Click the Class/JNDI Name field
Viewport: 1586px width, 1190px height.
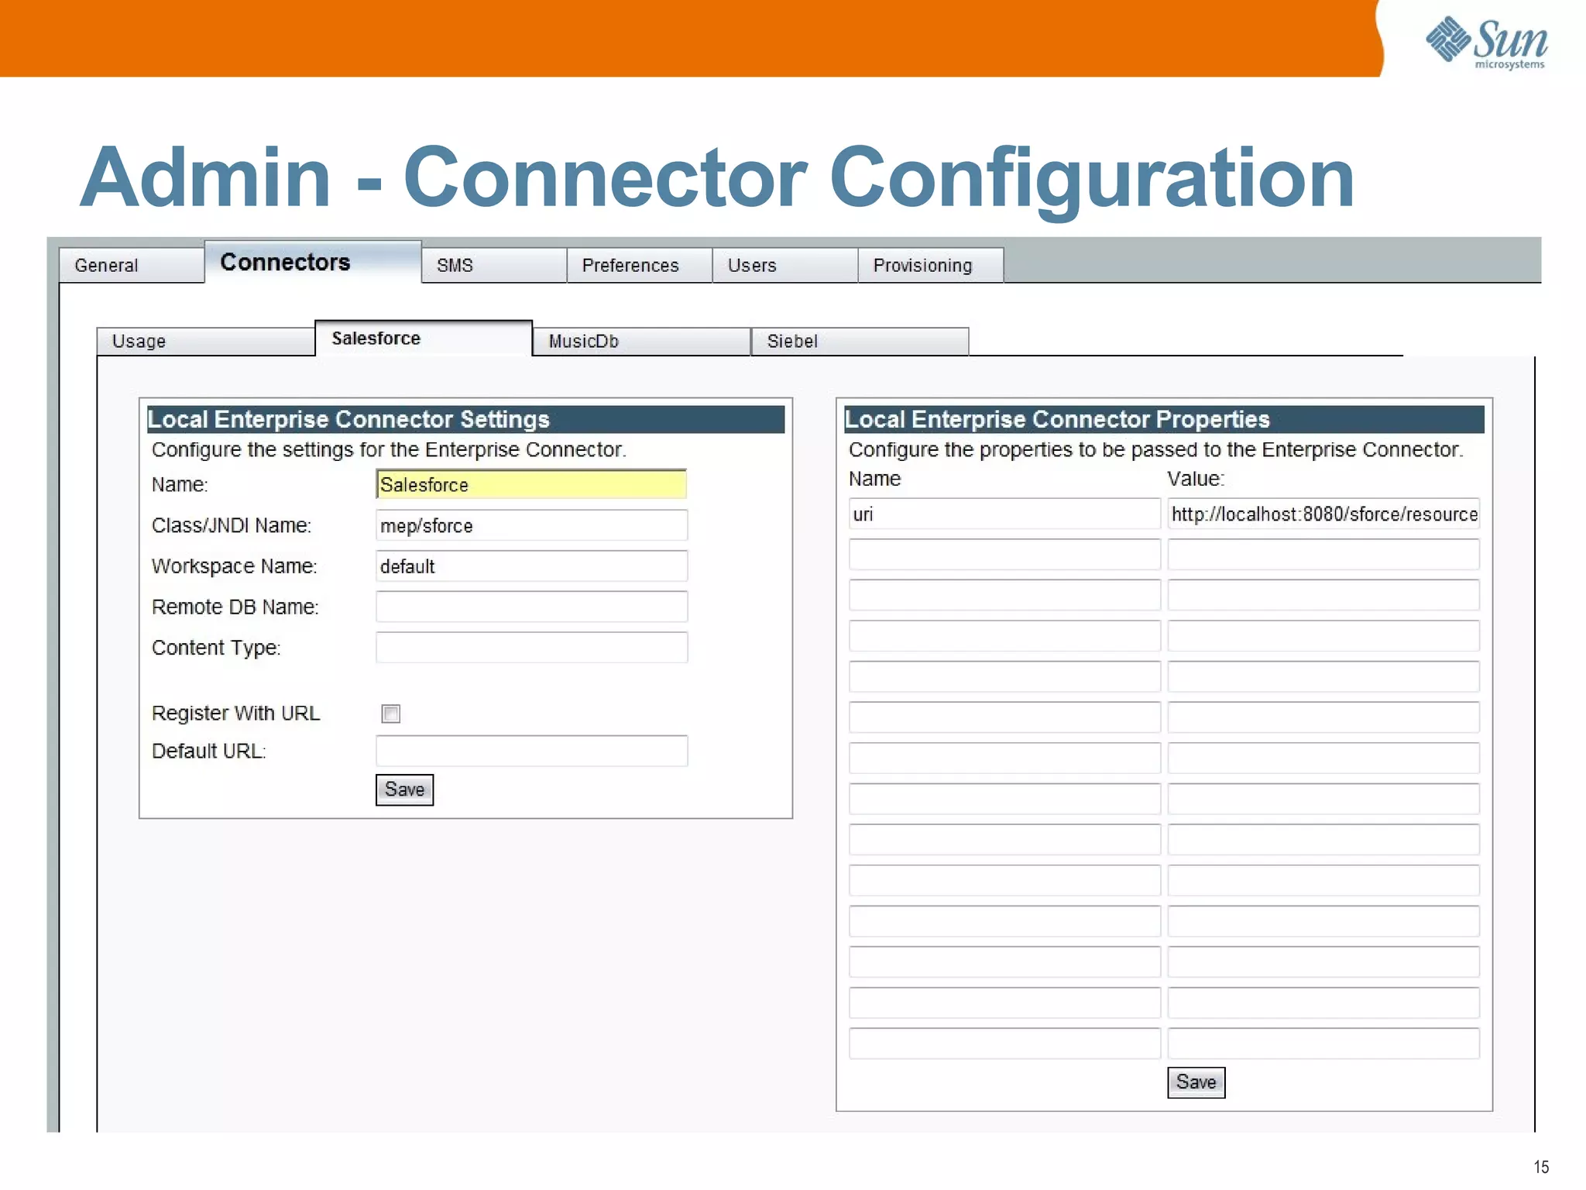click(x=531, y=525)
